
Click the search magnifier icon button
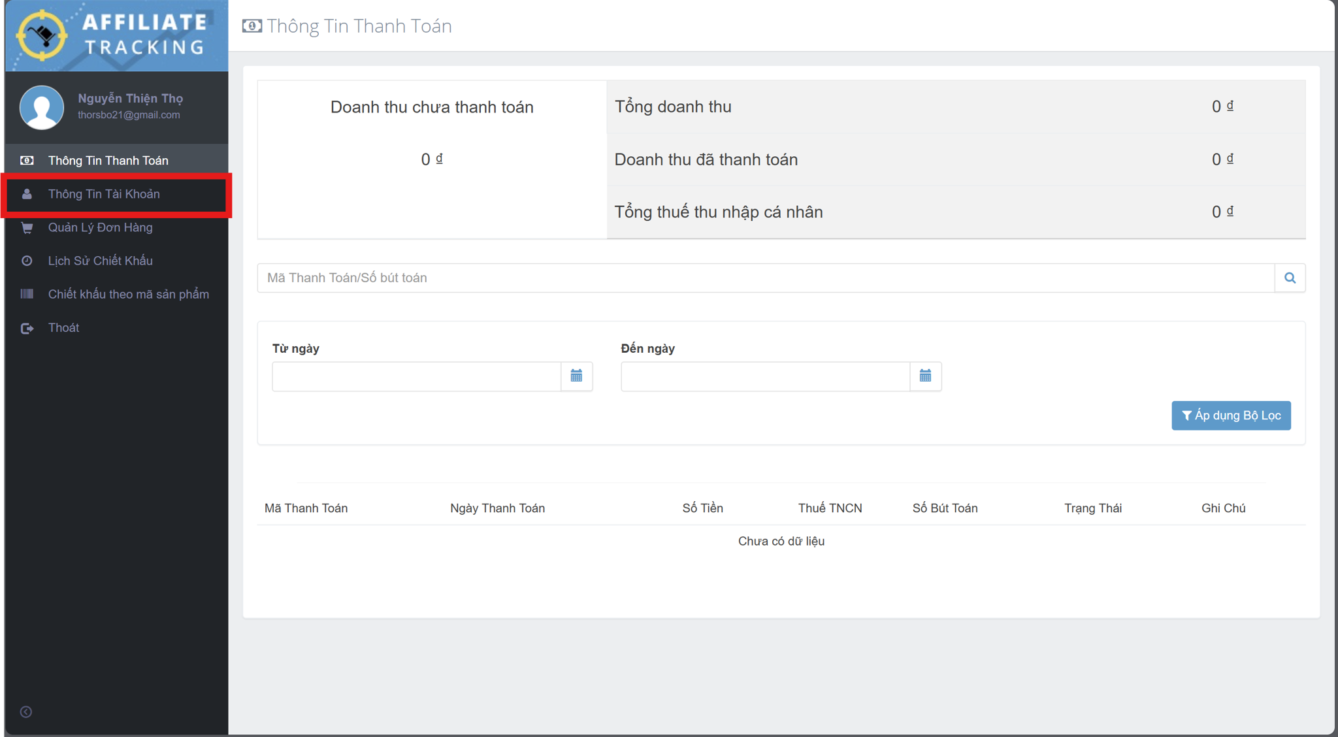click(1290, 278)
